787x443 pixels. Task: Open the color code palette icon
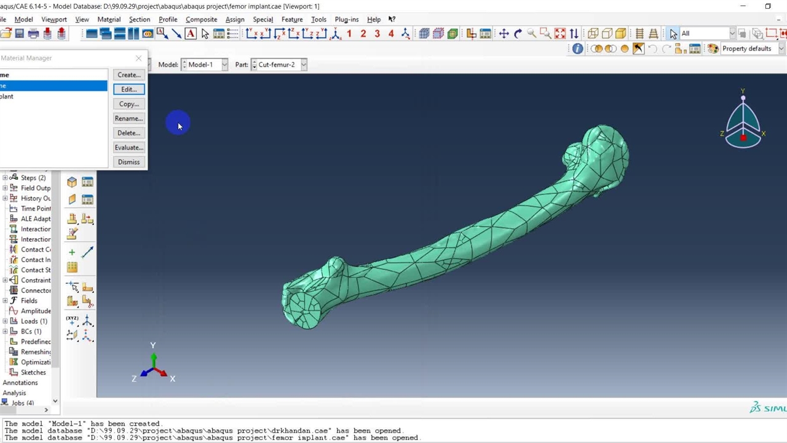713,49
